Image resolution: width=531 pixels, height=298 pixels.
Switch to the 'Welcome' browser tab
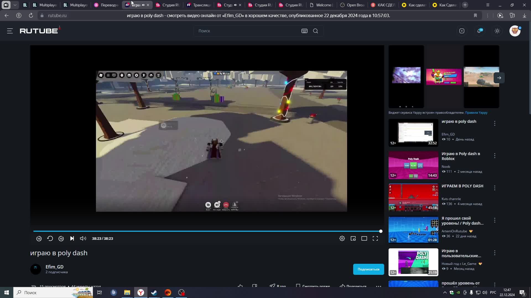point(322,5)
